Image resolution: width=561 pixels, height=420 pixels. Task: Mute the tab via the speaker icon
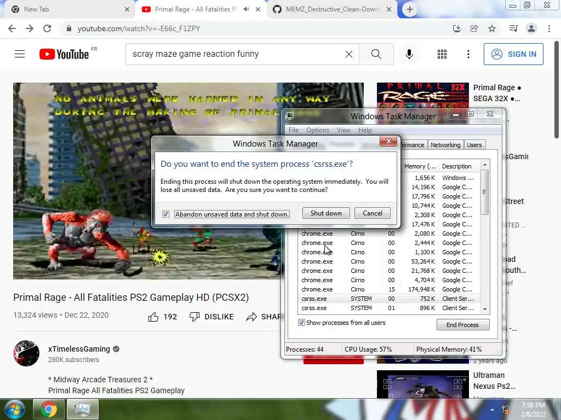coord(246,9)
